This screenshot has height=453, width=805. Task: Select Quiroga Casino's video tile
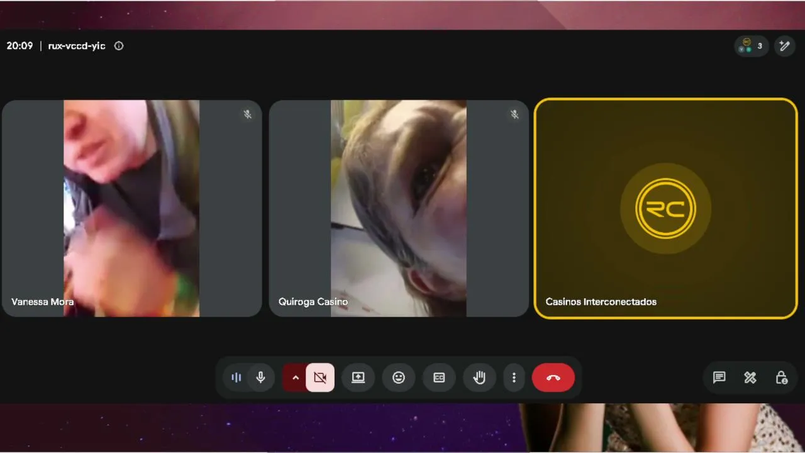click(x=399, y=208)
